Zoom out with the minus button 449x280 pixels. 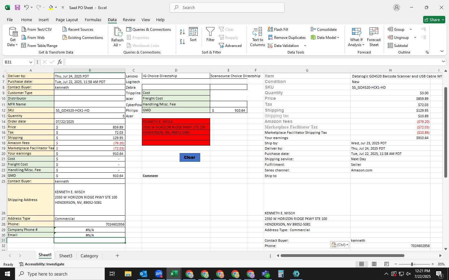click(x=396, y=264)
